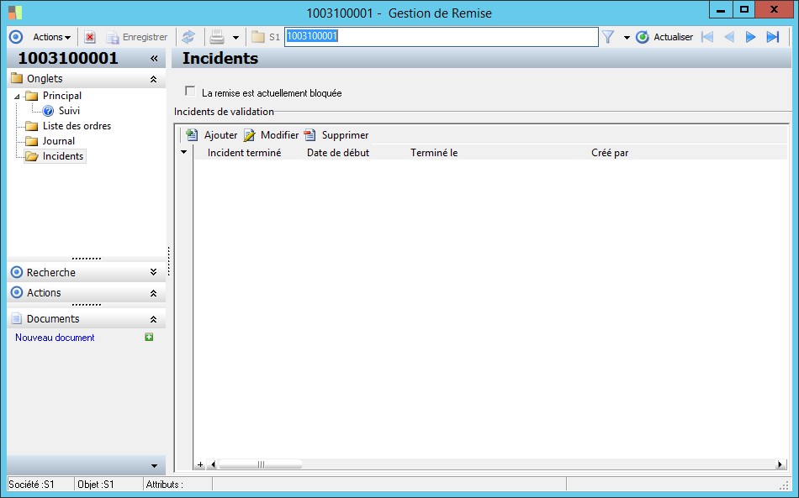This screenshot has height=498, width=799.
Task: Go to next record
Action: click(750, 37)
